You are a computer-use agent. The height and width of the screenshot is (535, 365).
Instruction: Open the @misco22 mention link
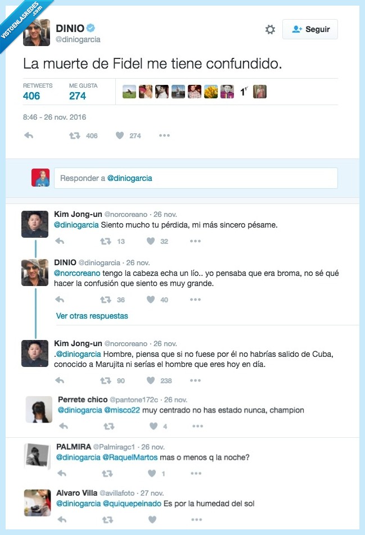pyautogui.click(x=122, y=410)
